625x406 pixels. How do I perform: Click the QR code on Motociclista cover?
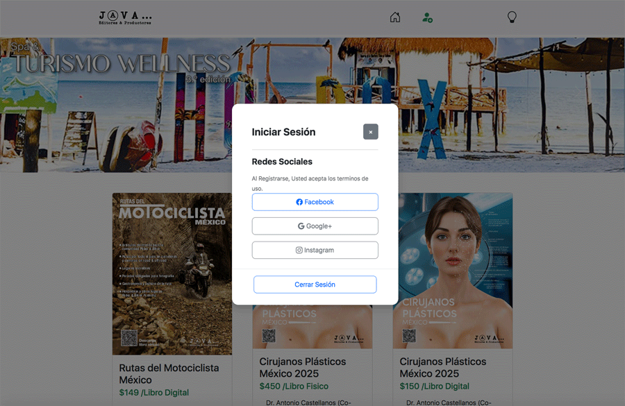129,338
